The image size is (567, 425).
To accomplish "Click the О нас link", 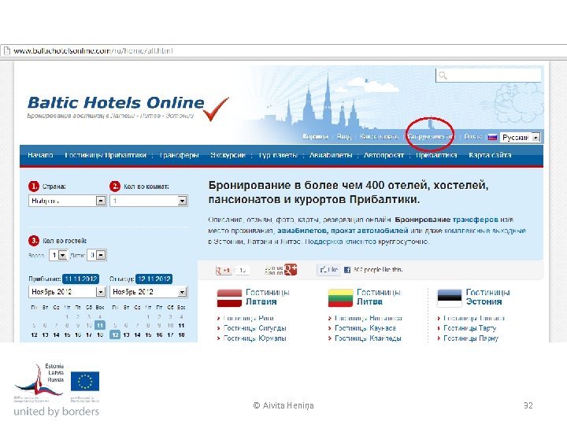I will pyautogui.click(x=472, y=137).
